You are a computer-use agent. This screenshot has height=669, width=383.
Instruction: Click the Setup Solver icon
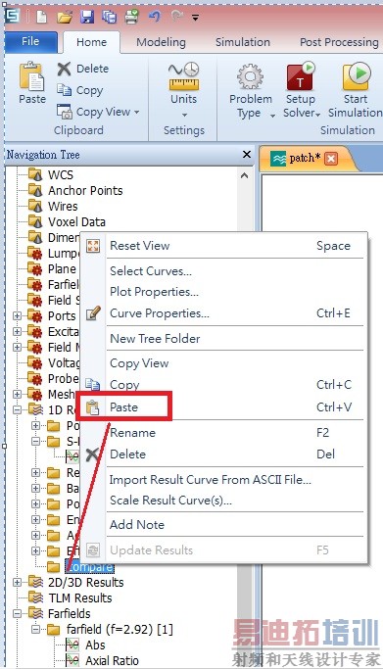point(301,76)
